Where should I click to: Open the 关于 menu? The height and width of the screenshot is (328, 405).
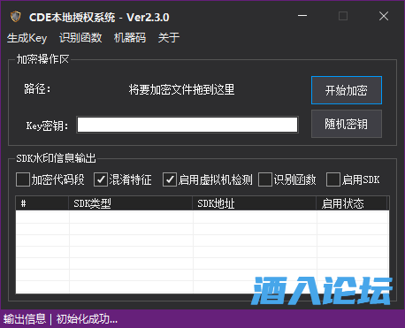coord(169,38)
